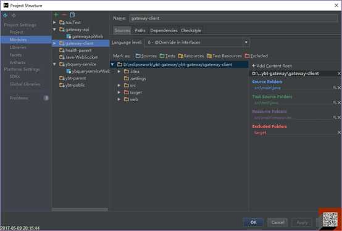This screenshot has height=231, width=342.
Task: Expand the .idea folder
Action: 119,71
